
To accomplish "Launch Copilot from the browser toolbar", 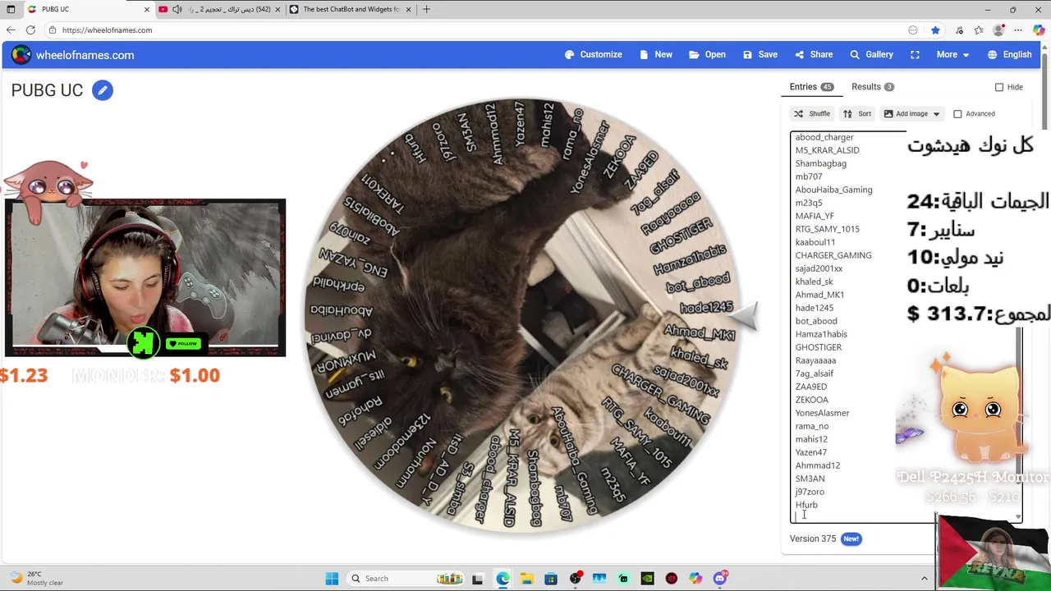I will pyautogui.click(x=1039, y=30).
